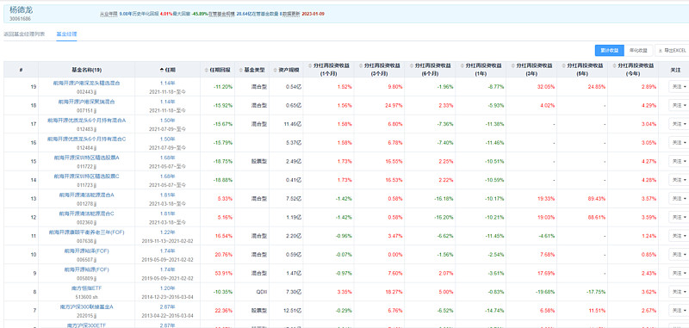Open 关注 dropdown for fund row 7
The height and width of the screenshot is (328, 689).
[x=679, y=311]
